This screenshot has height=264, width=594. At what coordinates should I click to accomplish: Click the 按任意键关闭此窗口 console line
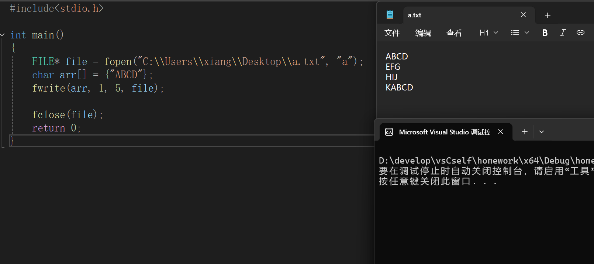(x=438, y=181)
